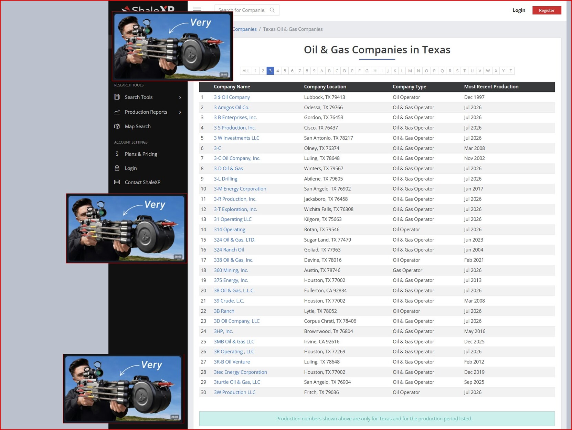Expand the Production Reports submenu chevron
This screenshot has width=572, height=430.
(180, 112)
